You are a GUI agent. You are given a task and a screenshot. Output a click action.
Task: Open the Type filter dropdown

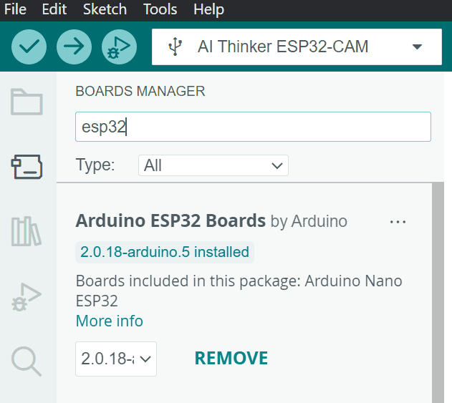pos(213,165)
